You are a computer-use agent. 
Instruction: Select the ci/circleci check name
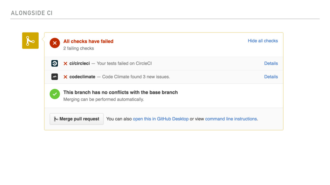(x=80, y=63)
